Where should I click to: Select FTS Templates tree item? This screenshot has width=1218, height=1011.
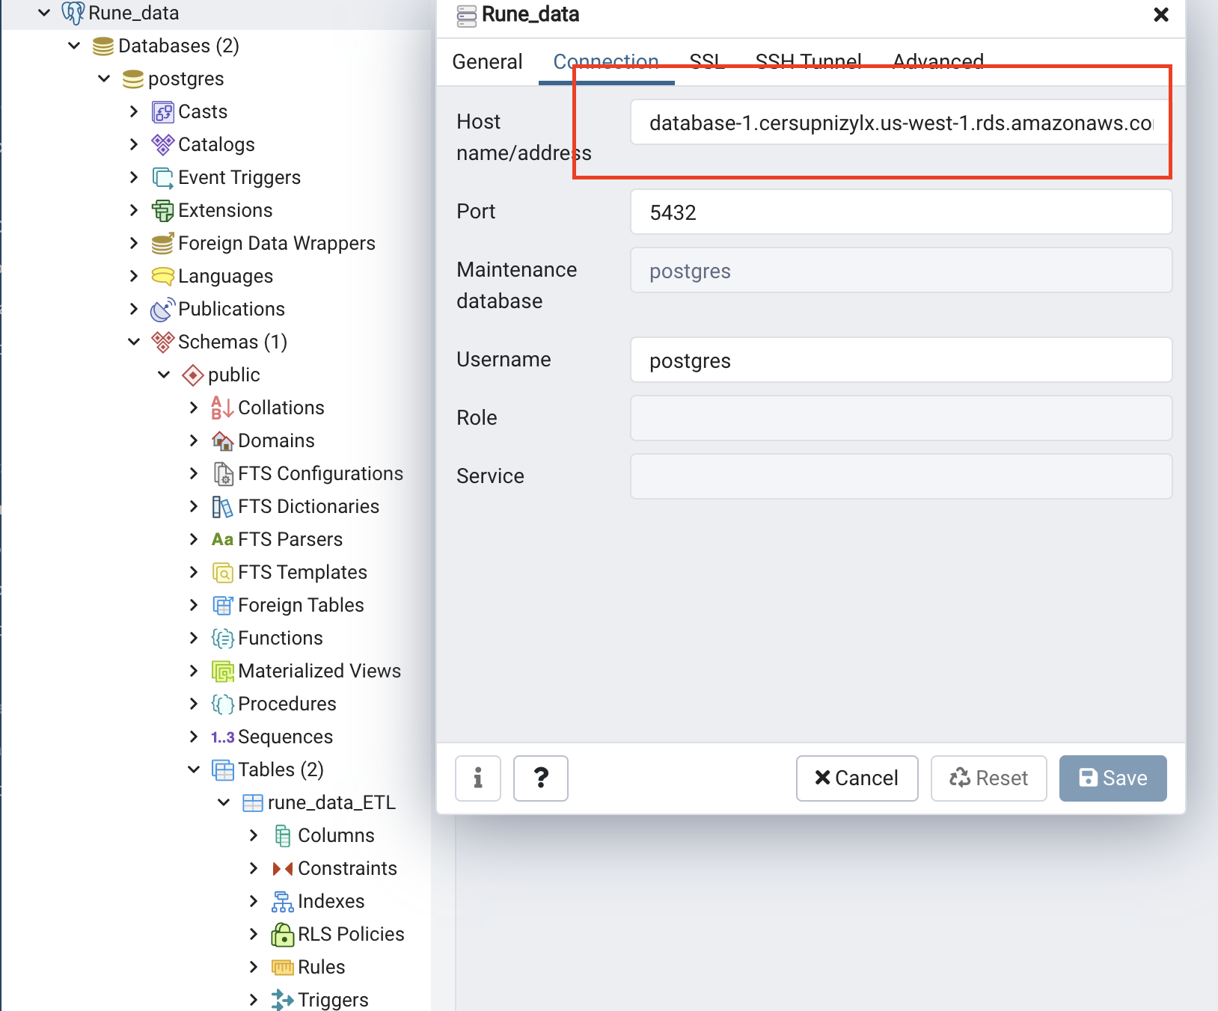302,573
